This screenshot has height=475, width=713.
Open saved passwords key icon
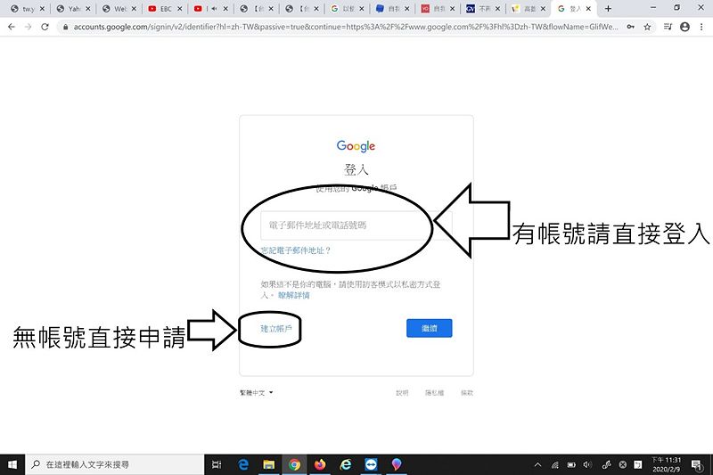click(x=631, y=27)
